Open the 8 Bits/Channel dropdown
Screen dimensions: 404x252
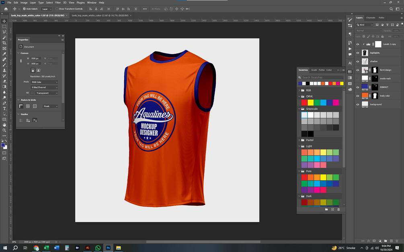[44, 87]
